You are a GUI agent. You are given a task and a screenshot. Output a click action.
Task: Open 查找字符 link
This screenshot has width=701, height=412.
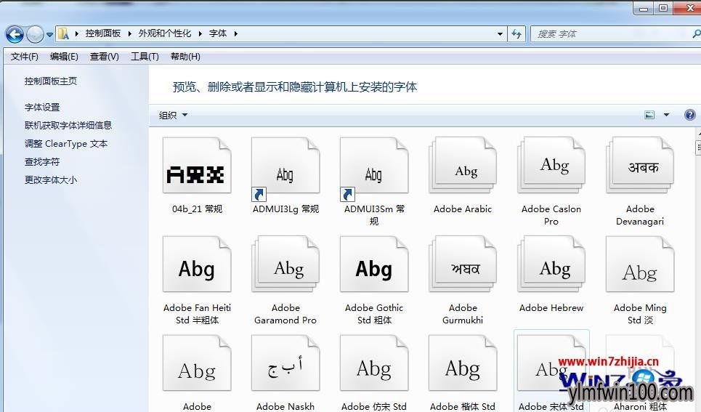pos(42,162)
